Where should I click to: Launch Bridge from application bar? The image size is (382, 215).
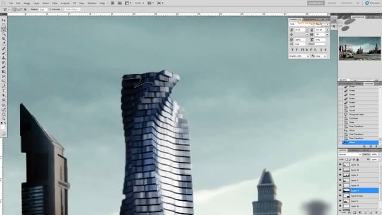[113, 3]
